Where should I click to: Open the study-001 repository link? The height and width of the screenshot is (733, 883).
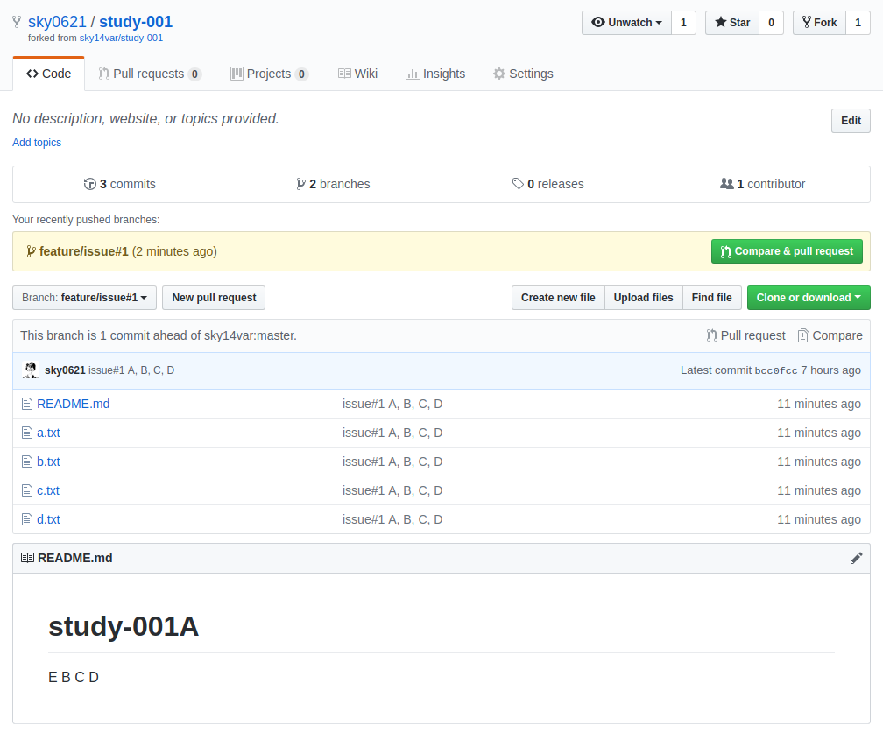136,22
